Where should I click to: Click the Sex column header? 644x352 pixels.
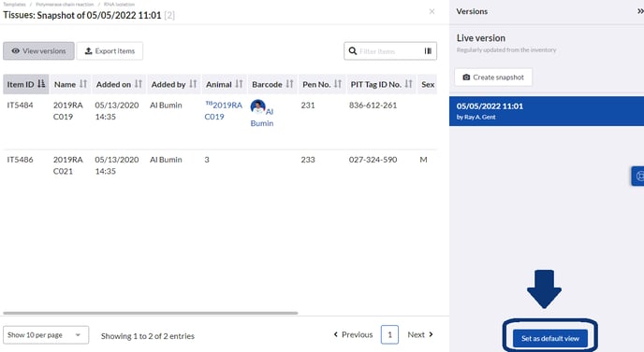[427, 84]
